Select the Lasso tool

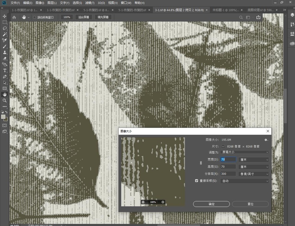pyautogui.click(x=5, y=28)
